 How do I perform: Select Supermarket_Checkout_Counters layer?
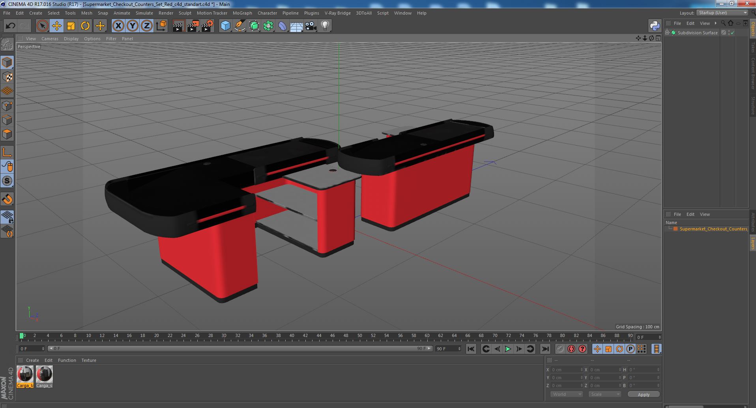(x=713, y=229)
